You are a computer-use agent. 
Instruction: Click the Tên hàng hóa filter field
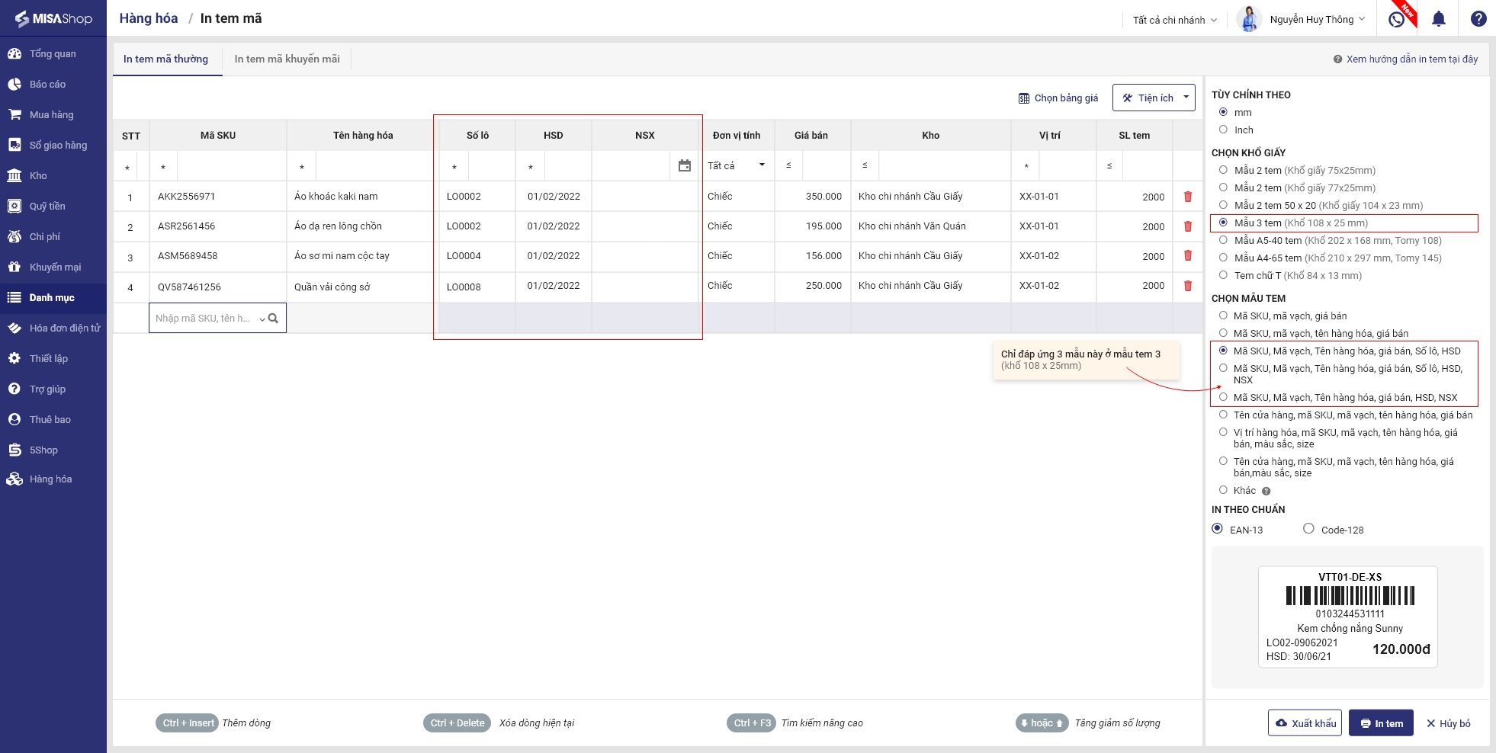tap(374, 166)
